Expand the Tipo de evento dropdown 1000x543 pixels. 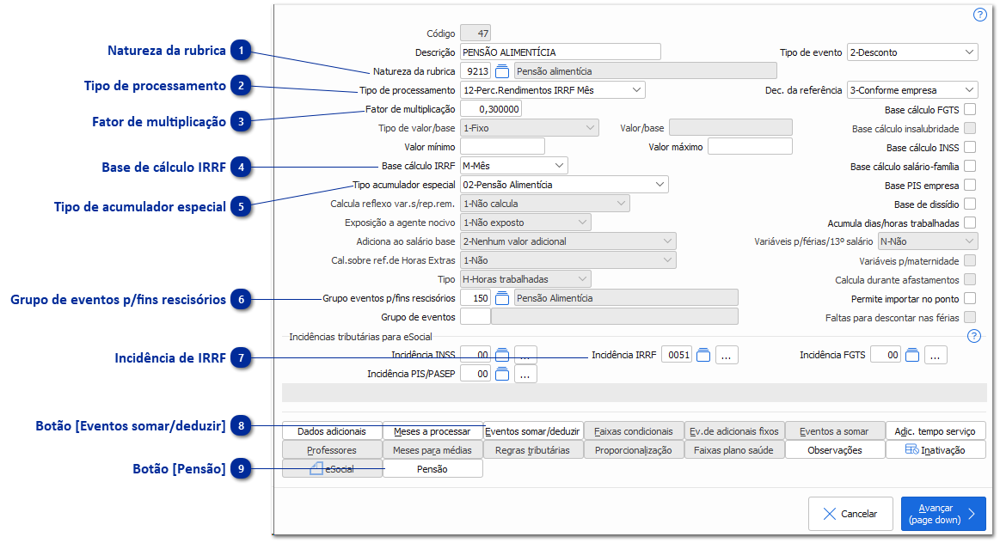coord(912,52)
